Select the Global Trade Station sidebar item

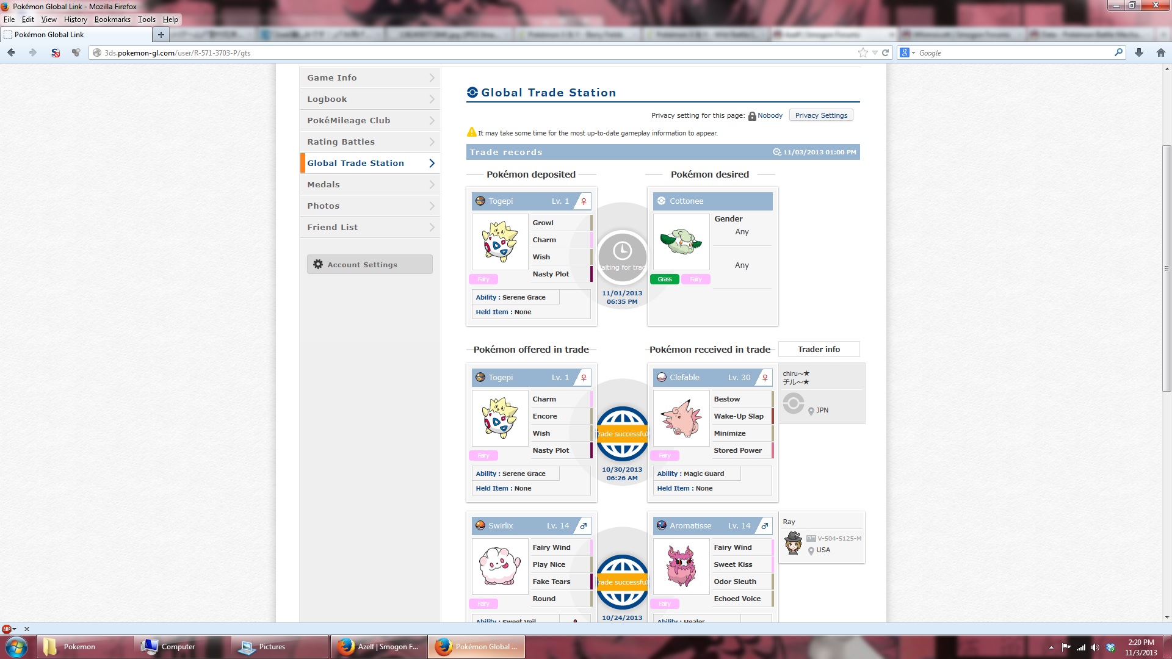click(370, 164)
